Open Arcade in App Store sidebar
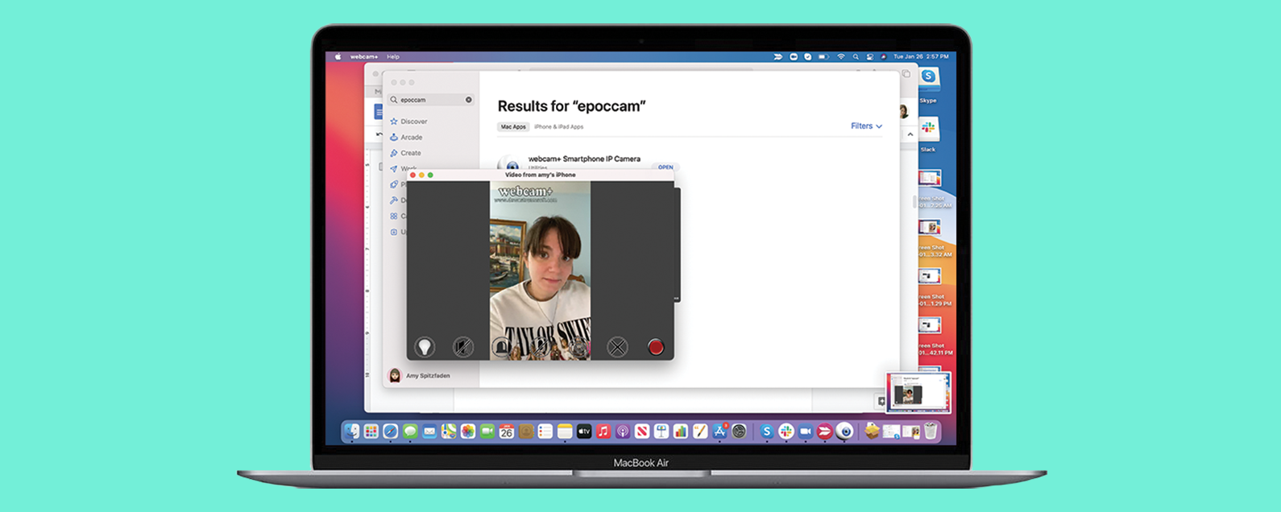Screen dimensions: 1281x512 pos(407,137)
